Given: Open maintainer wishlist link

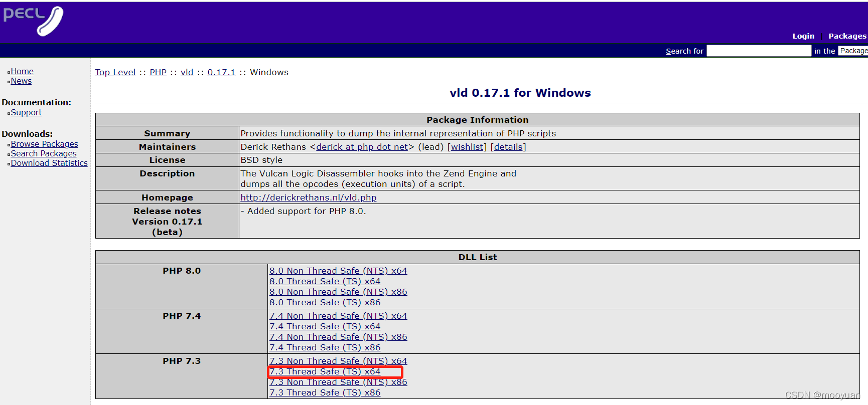Looking at the screenshot, I should click(x=467, y=147).
